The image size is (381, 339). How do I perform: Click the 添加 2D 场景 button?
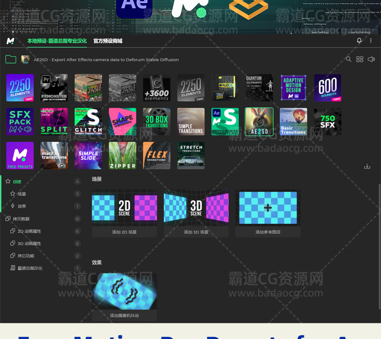tap(124, 232)
